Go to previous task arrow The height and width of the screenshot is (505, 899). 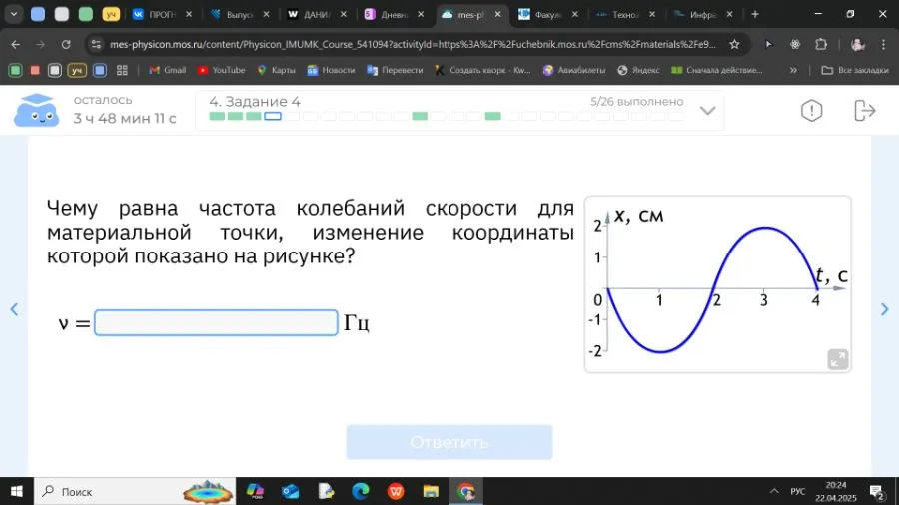pyautogui.click(x=14, y=309)
